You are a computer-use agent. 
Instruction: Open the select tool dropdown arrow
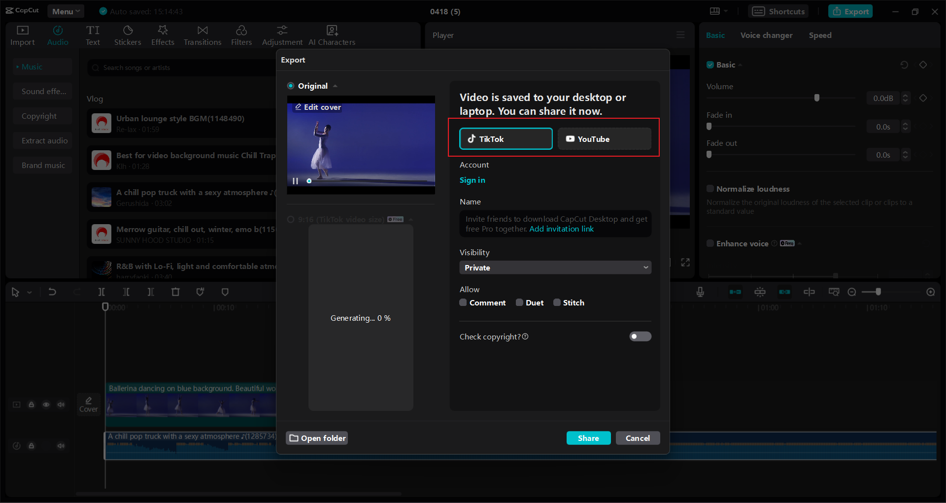click(x=30, y=292)
